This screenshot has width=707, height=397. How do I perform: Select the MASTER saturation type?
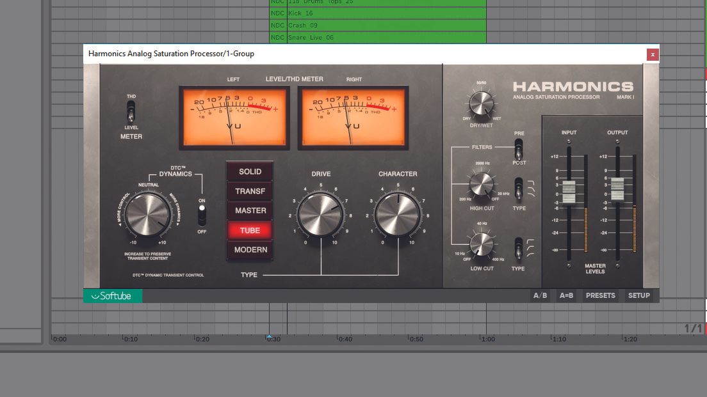click(249, 210)
